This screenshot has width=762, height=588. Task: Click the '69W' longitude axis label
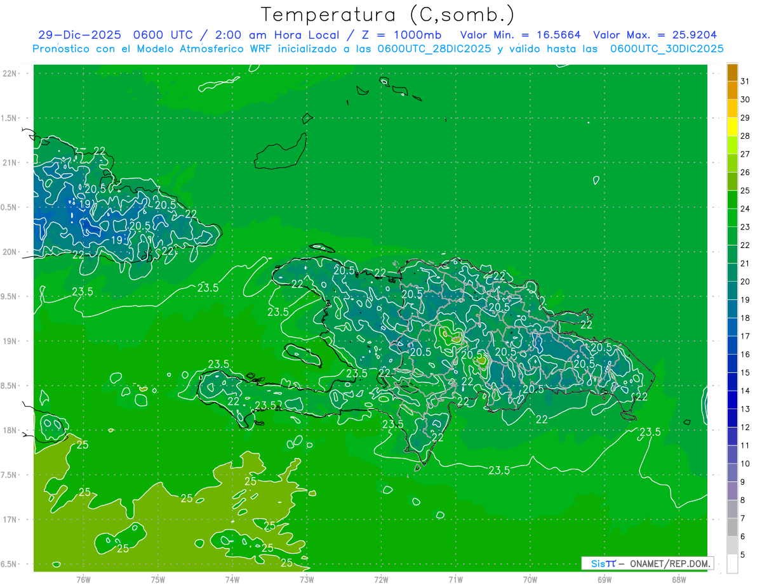pos(605,578)
